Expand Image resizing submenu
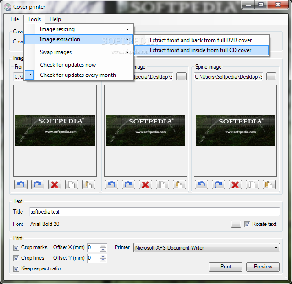Image resolution: width=292 pixels, height=284 pixels. click(78, 29)
